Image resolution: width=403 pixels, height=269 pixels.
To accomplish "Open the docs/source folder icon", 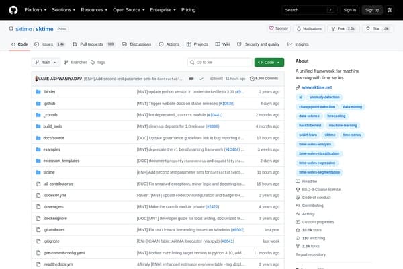I will (38, 138).
